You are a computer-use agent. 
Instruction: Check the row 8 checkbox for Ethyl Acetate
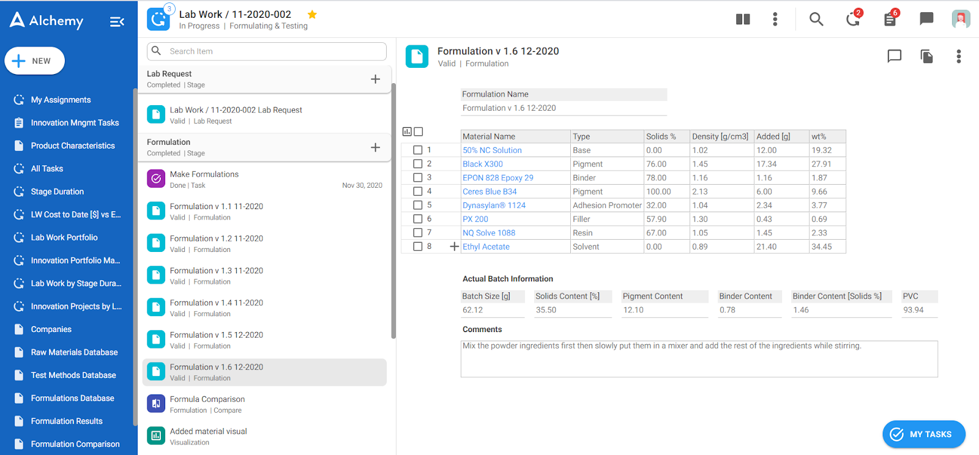point(418,246)
